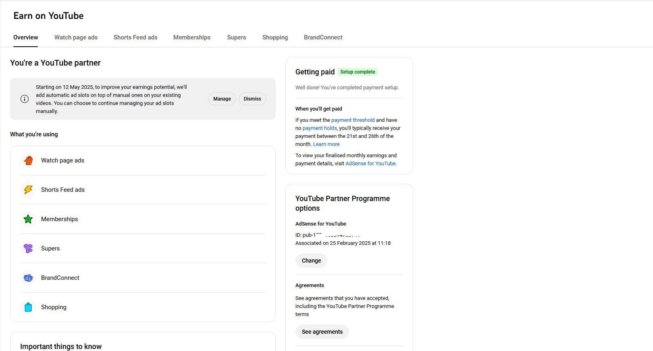
Task: Click the YouTube Partner Programme options heading
Action: 343,203
